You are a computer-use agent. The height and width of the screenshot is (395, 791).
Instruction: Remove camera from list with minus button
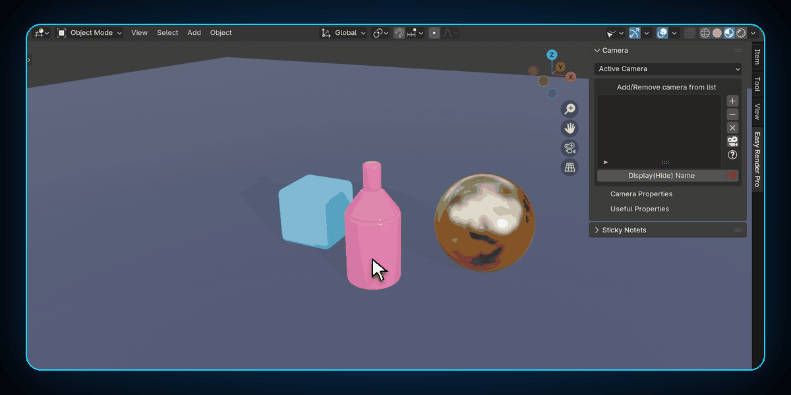(x=732, y=115)
